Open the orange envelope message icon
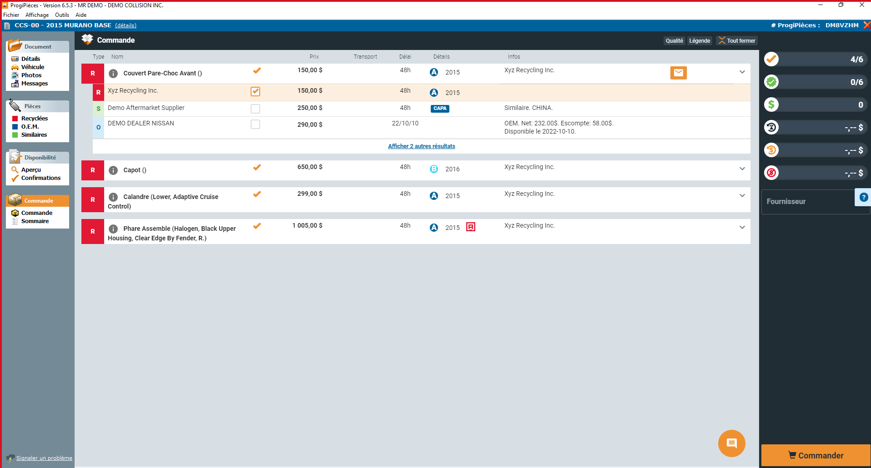 coord(678,72)
